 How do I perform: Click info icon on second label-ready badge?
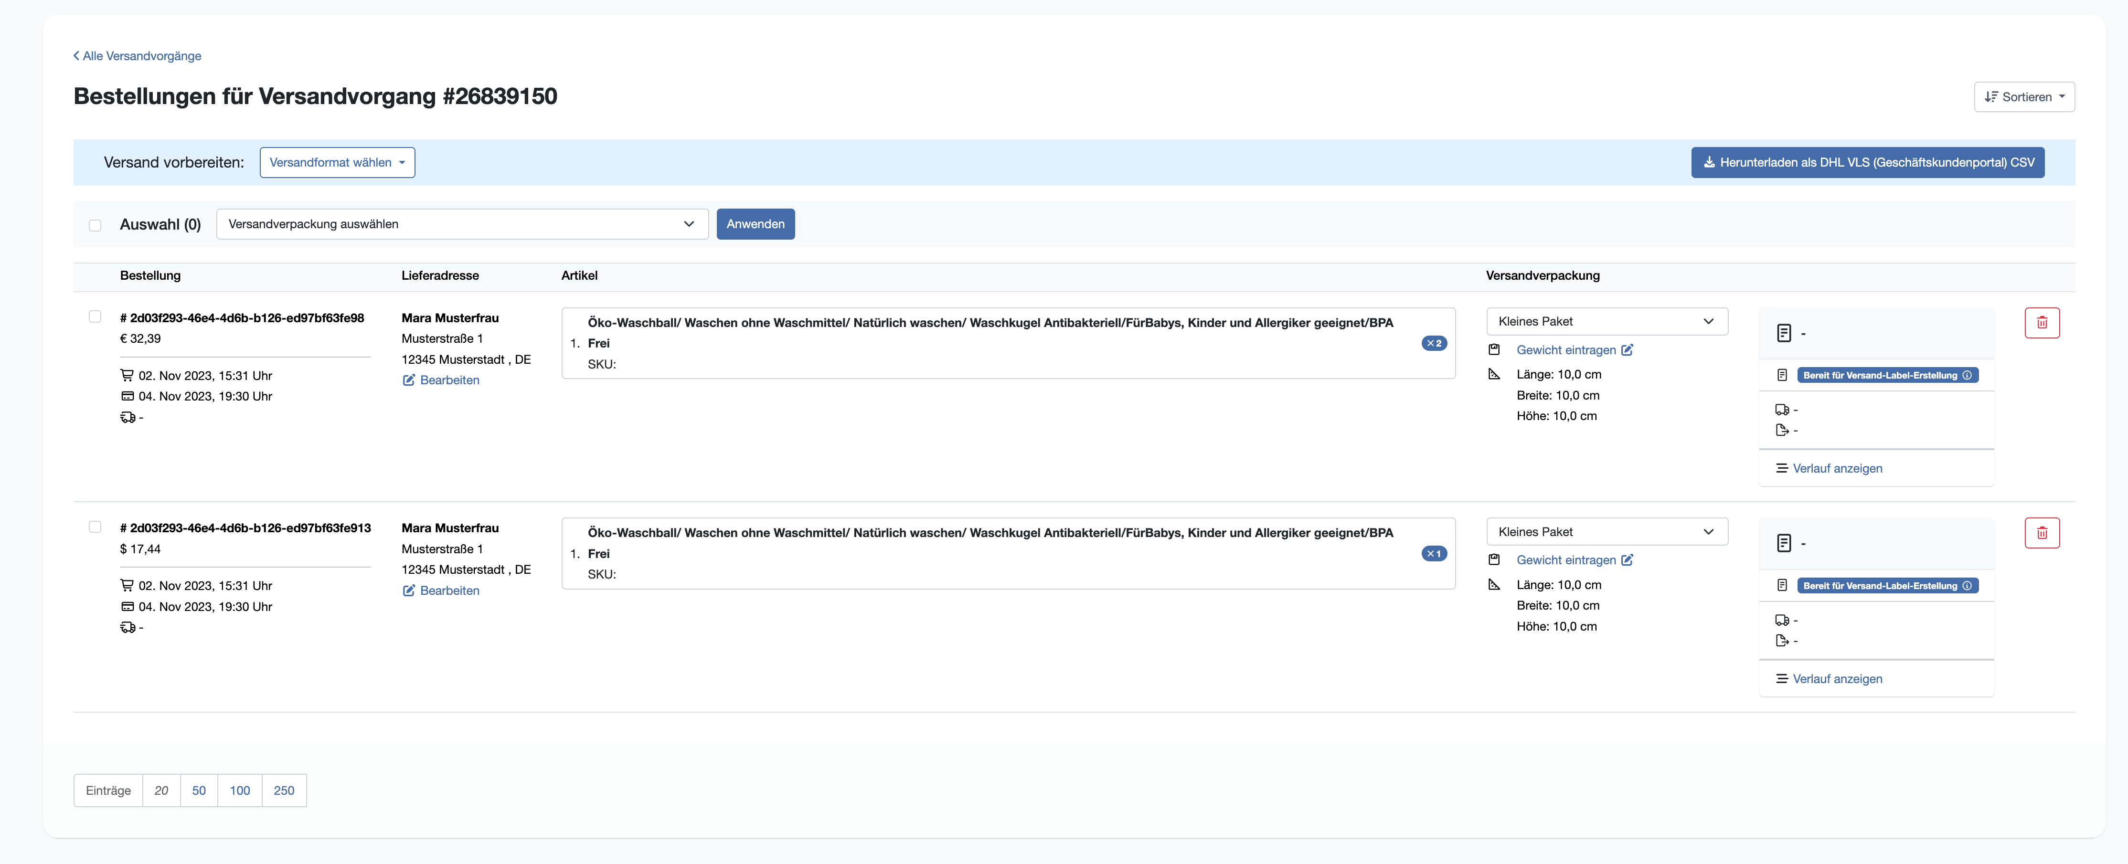pos(1967,586)
